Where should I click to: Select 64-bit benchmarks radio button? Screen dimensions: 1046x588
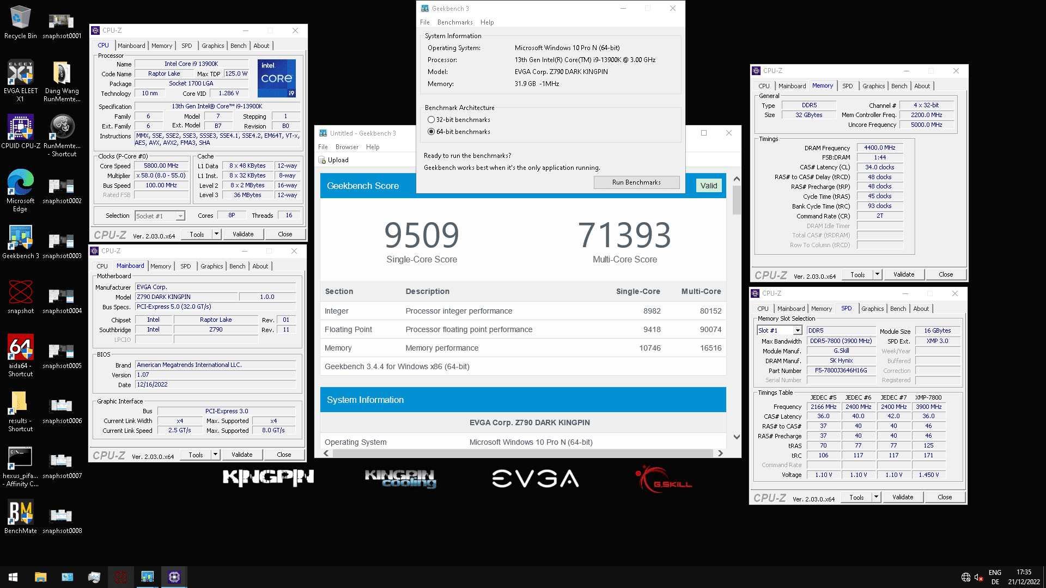[x=431, y=132]
